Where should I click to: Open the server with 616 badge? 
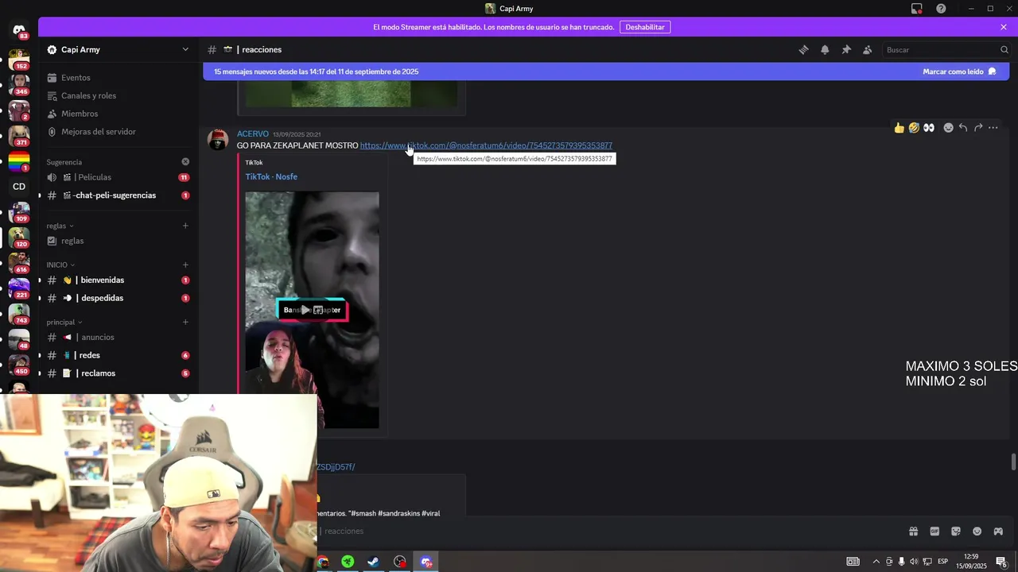tap(19, 263)
